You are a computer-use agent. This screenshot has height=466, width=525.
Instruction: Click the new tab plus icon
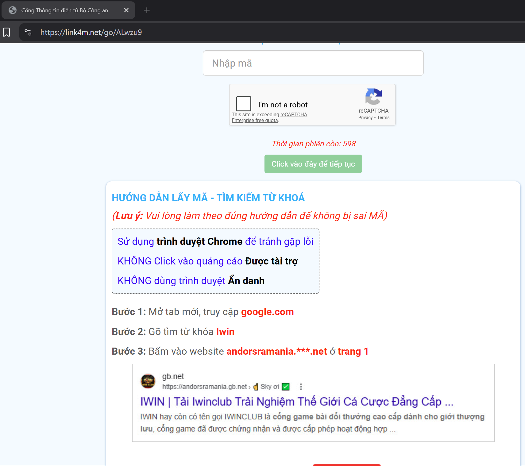pos(147,10)
